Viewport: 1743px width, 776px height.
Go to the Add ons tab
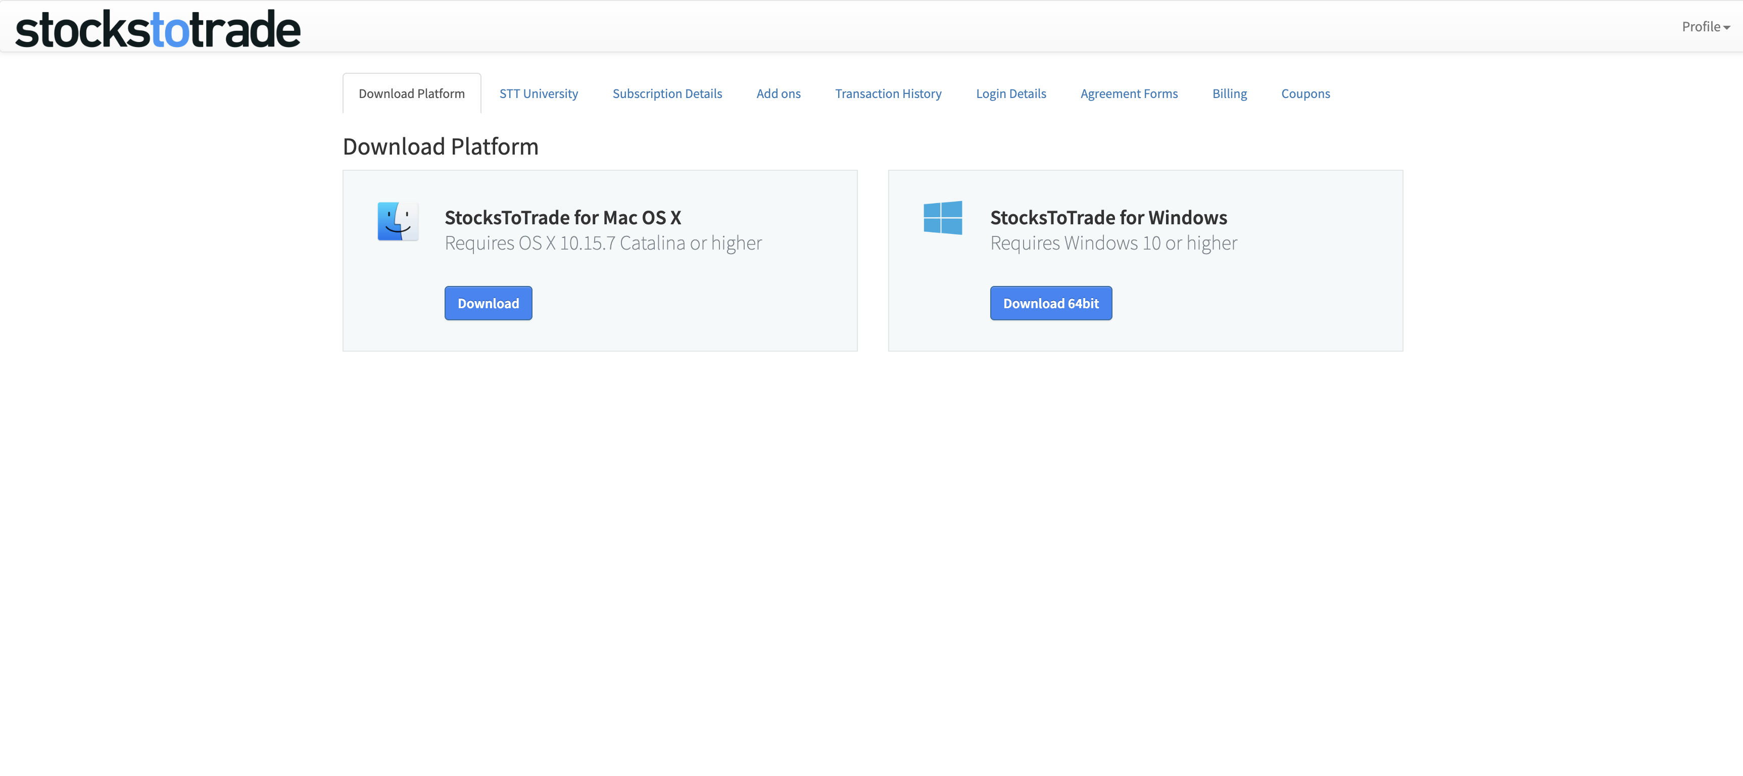[x=778, y=93]
